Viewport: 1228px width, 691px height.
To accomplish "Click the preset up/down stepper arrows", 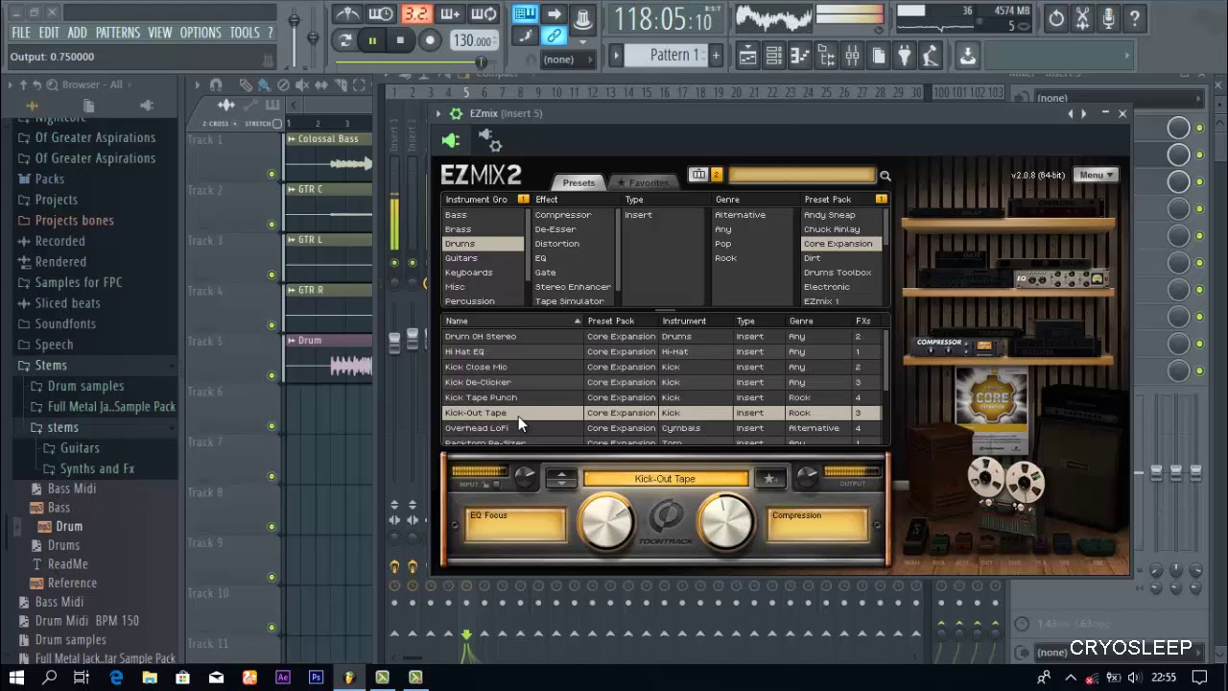I will [x=561, y=478].
